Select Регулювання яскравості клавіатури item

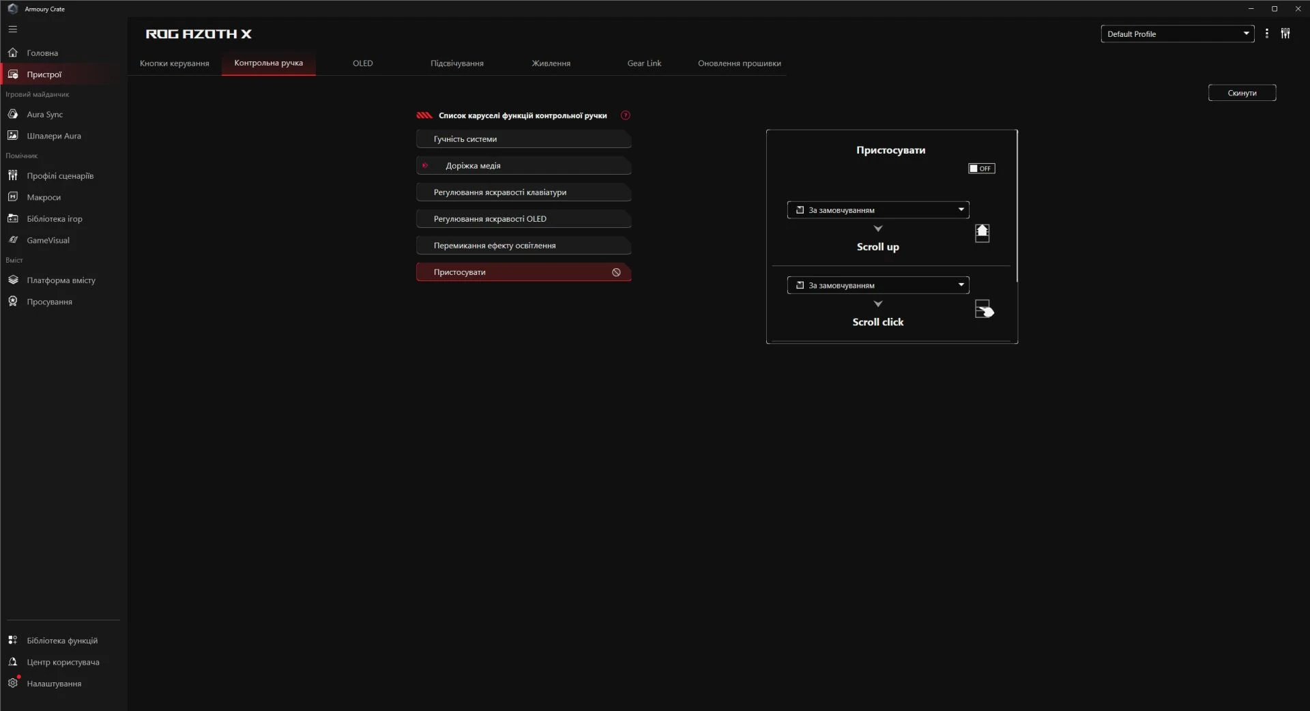(523, 192)
